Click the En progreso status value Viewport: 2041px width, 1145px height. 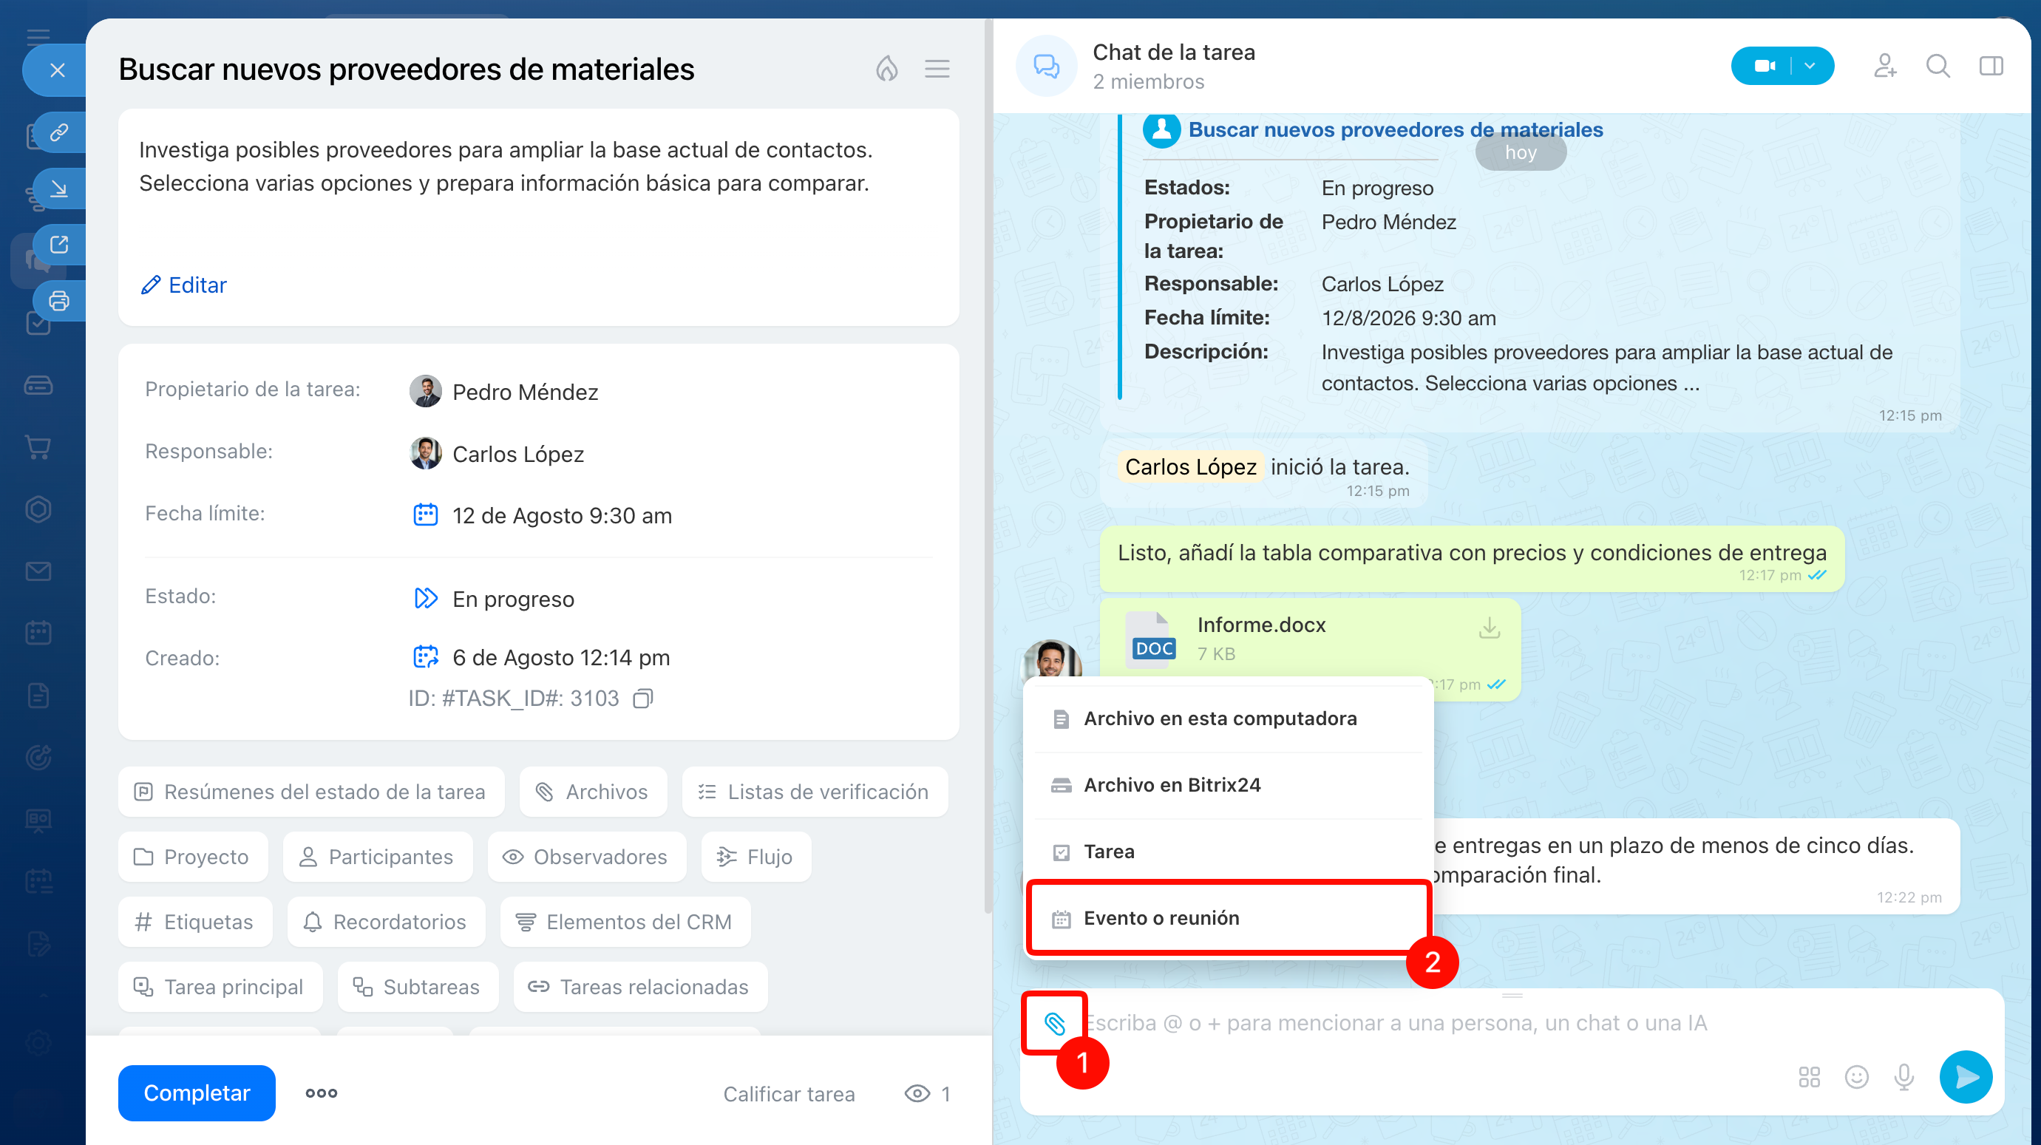pyautogui.click(x=495, y=598)
